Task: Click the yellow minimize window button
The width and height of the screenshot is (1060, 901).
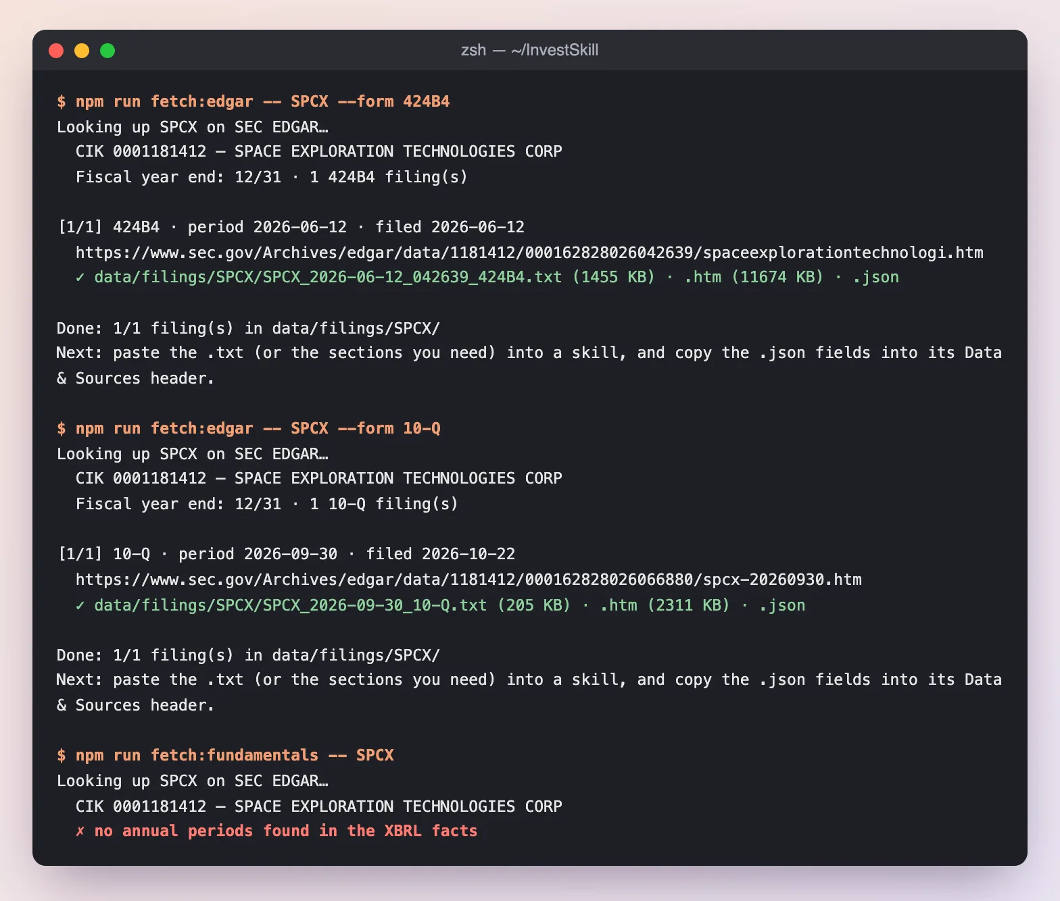Action: [82, 51]
